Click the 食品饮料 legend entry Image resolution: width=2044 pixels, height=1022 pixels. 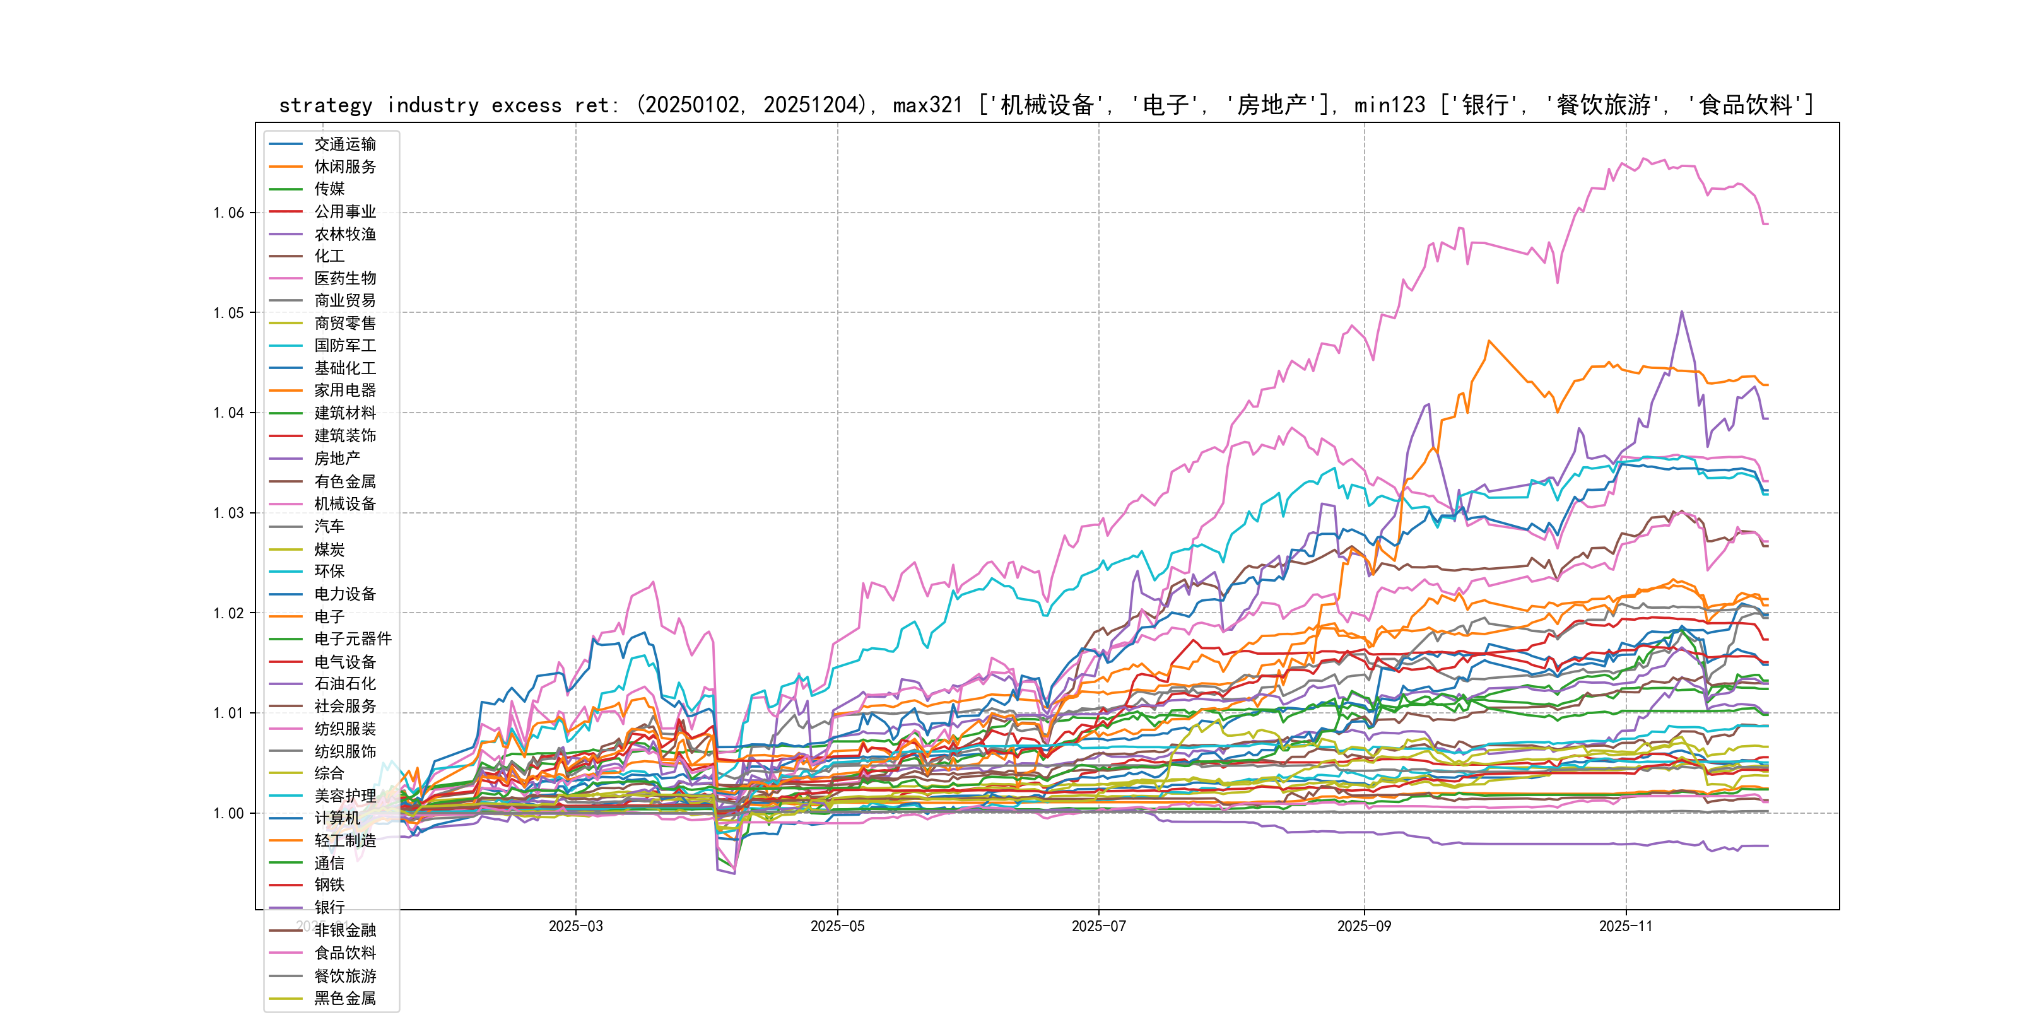click(344, 952)
